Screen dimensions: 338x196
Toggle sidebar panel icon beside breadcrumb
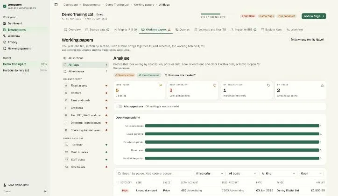tap(56, 5)
